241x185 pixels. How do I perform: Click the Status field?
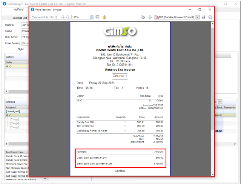25,31
